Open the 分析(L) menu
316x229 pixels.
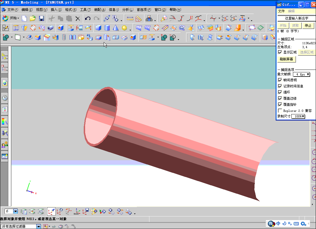point(128,10)
